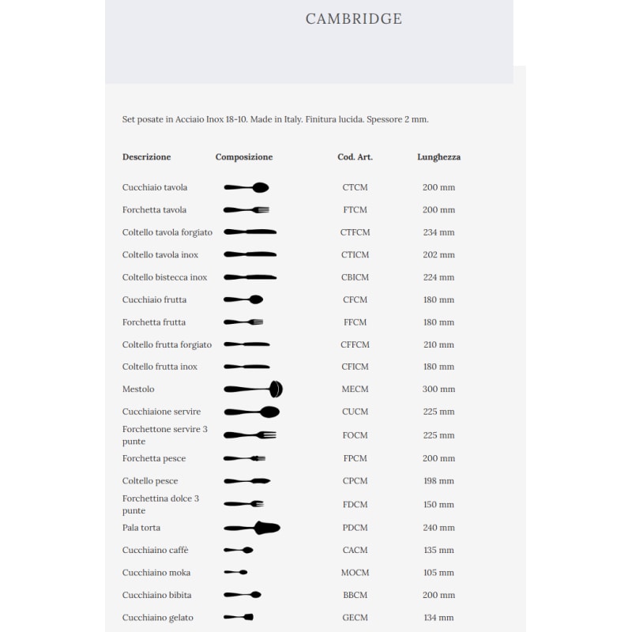Click the Composizione column header
The image size is (632, 632).
coord(244,157)
